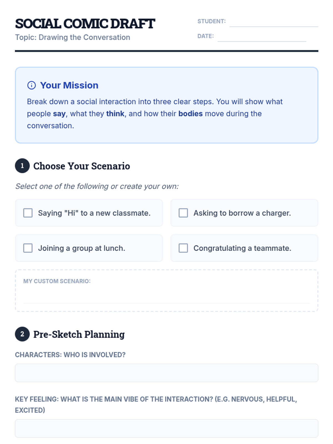This screenshot has width=333, height=444.
Task: Click the bold word "bodies" in mission text
Action: pos(190,113)
